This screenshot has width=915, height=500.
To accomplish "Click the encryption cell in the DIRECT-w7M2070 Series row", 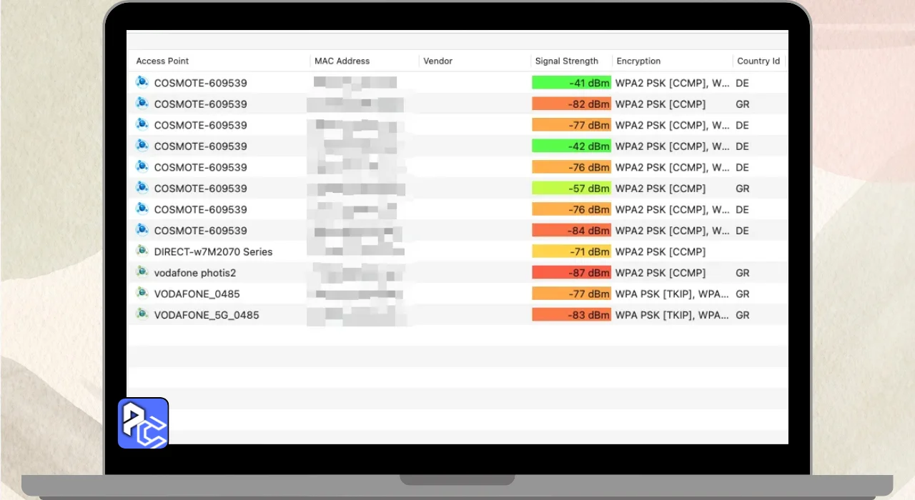I will coord(661,251).
